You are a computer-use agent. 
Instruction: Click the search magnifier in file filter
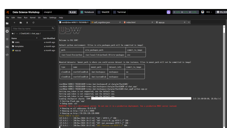click(53, 28)
